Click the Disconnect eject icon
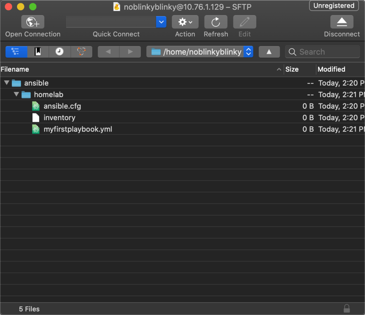 (341, 22)
